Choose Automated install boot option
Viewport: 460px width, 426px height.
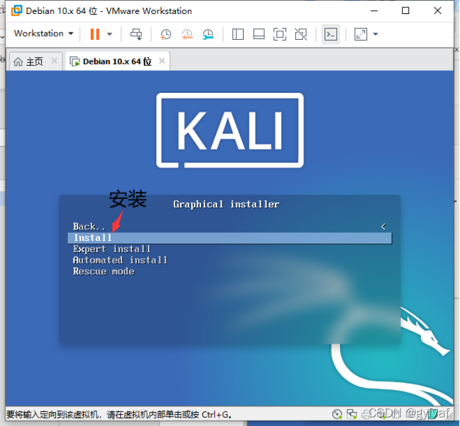click(120, 260)
